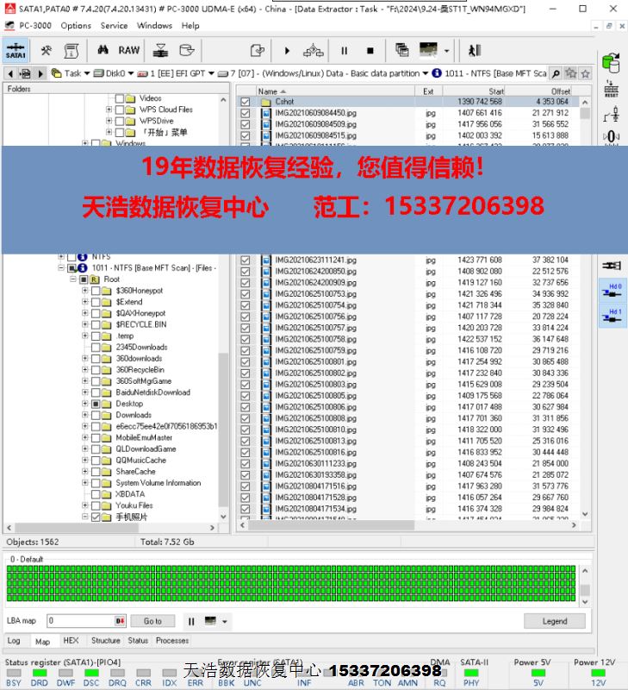Image resolution: width=628 pixels, height=690 pixels.
Task: Toggle checkbox for IMG20210625100753.jpg
Action: [246, 294]
